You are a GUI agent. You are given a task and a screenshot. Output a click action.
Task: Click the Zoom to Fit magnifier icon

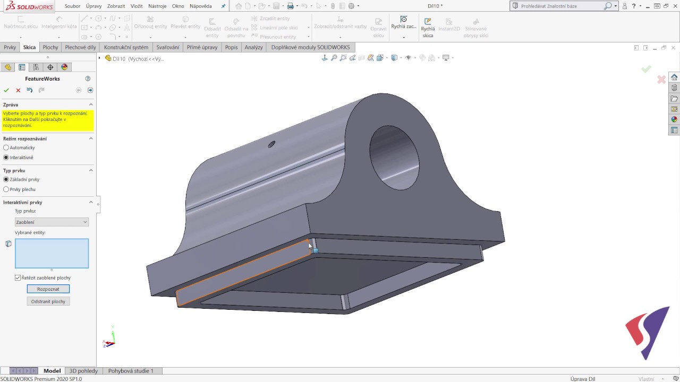coord(334,58)
